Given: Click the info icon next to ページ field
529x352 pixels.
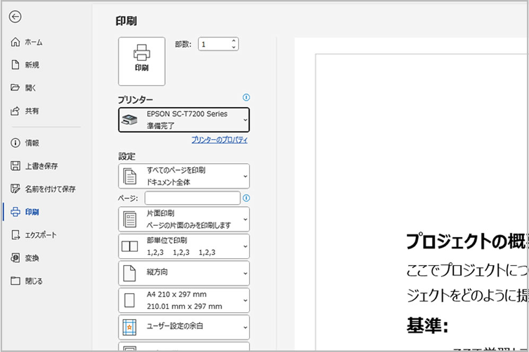Looking at the screenshot, I should (x=246, y=198).
